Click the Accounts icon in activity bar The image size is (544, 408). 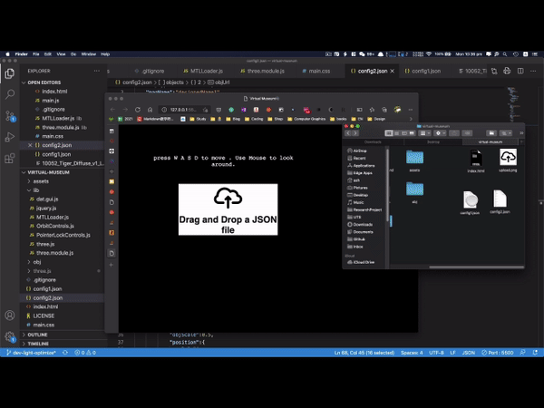pyautogui.click(x=10, y=316)
